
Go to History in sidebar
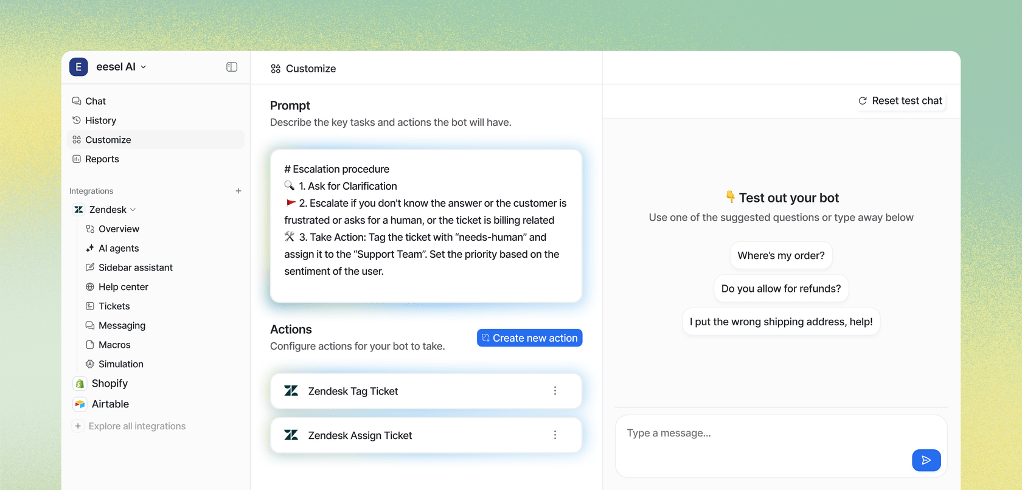(x=100, y=120)
